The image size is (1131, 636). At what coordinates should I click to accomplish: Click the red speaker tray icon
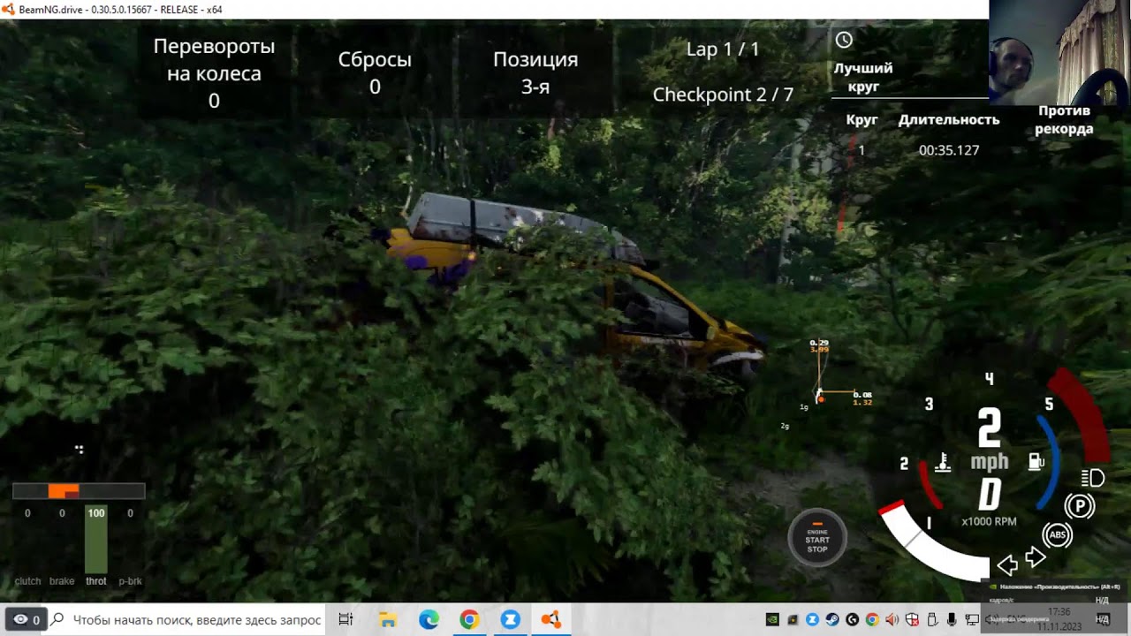tap(892, 620)
